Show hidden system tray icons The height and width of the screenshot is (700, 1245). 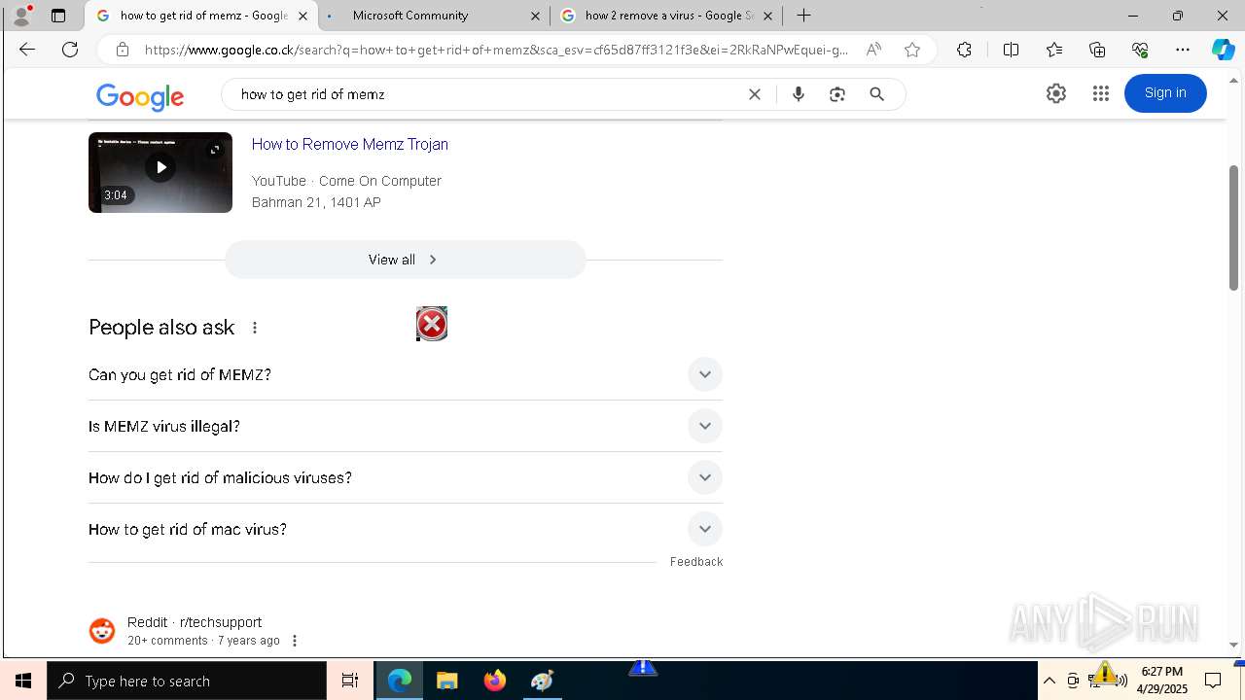coord(1049,681)
